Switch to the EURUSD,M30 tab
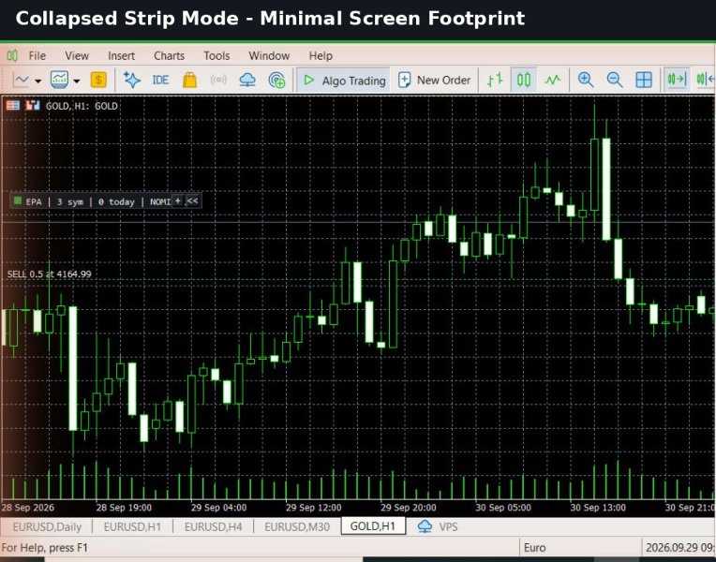The height and width of the screenshot is (562, 716). (297, 526)
